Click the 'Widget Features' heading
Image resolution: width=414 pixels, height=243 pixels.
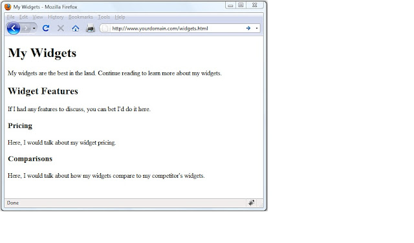tap(43, 91)
